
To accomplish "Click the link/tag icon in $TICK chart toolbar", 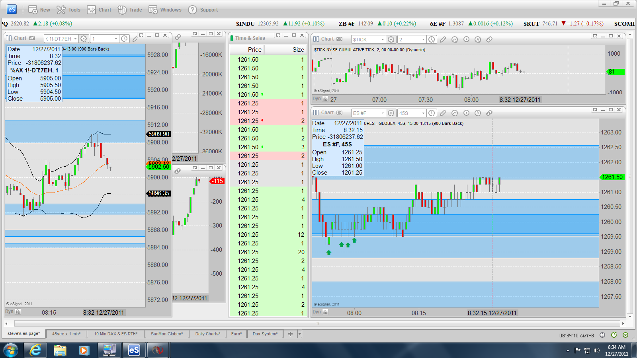I will click(489, 39).
